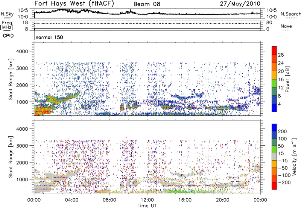Click the "Slant Range [km]" label of the velocity panel
Screen dimensions: 301x208
[11, 157]
